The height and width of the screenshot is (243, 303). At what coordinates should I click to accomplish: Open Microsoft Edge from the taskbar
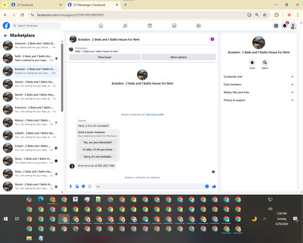click(41, 199)
